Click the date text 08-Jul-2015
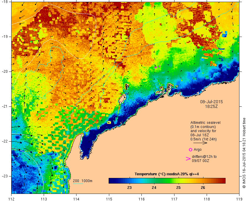This screenshot has width=248, height=201. click(x=211, y=102)
